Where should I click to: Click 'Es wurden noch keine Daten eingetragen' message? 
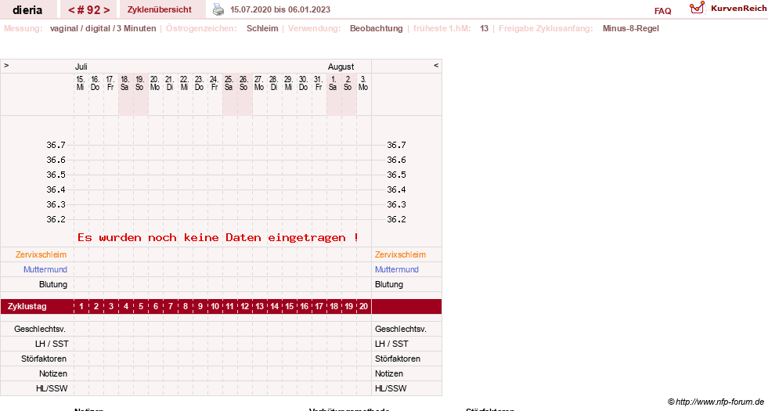coord(218,237)
